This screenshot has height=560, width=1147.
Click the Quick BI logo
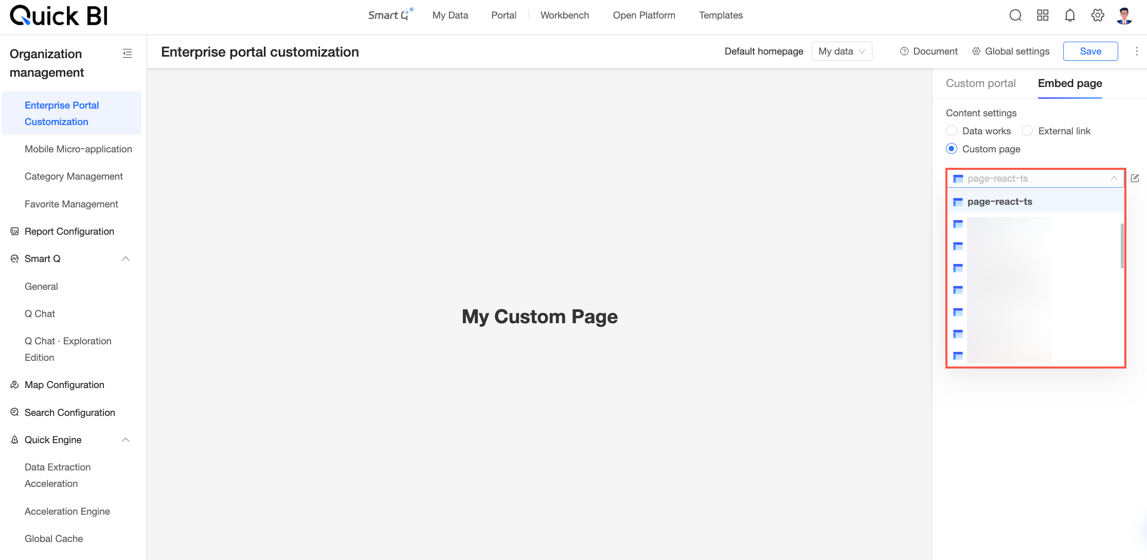[59, 15]
